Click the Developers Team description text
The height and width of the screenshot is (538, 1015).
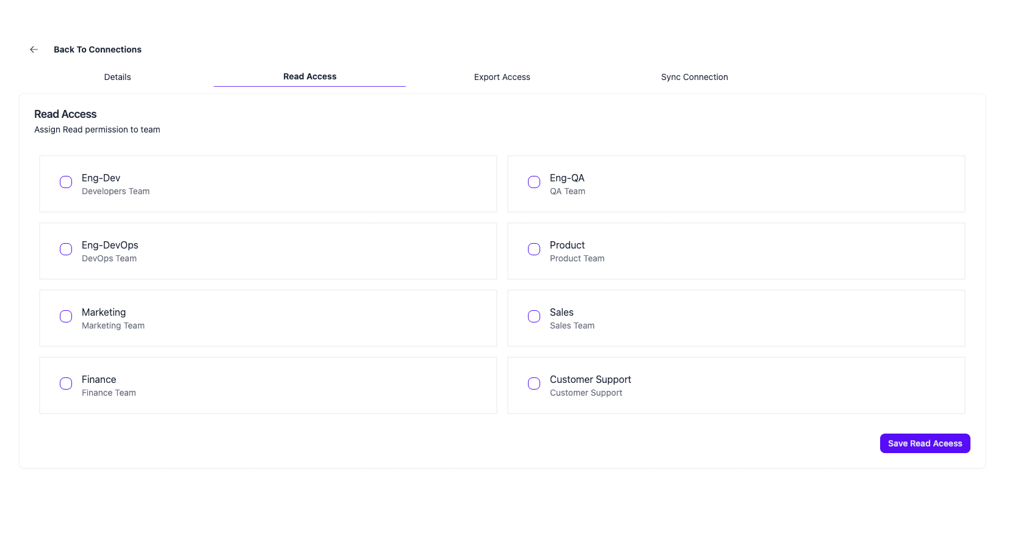pos(115,191)
